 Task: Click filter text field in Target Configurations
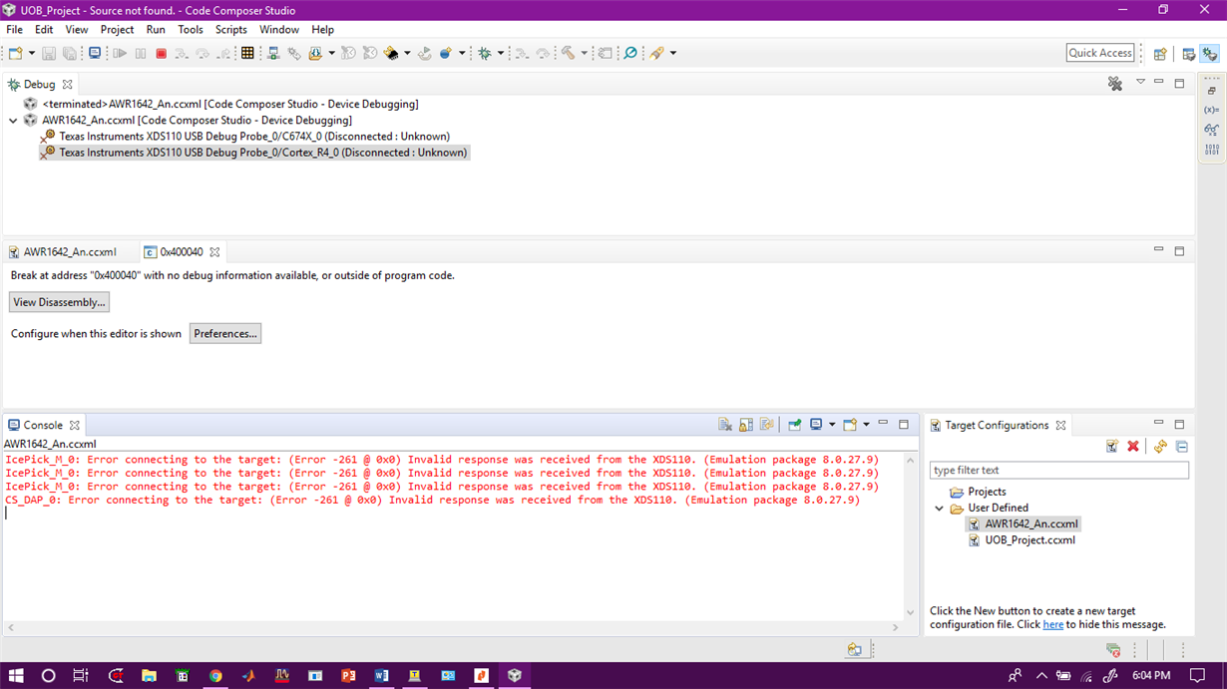[1059, 471]
